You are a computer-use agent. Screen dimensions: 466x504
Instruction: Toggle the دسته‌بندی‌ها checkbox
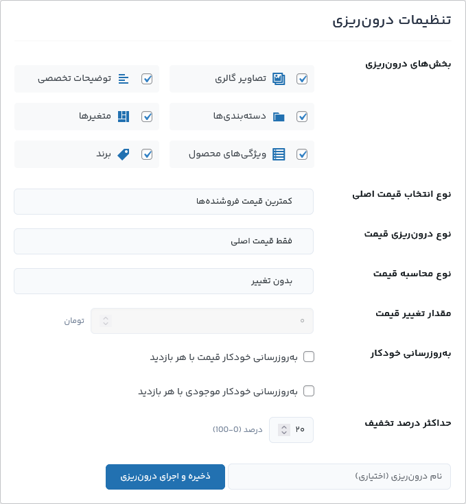pyautogui.click(x=302, y=117)
